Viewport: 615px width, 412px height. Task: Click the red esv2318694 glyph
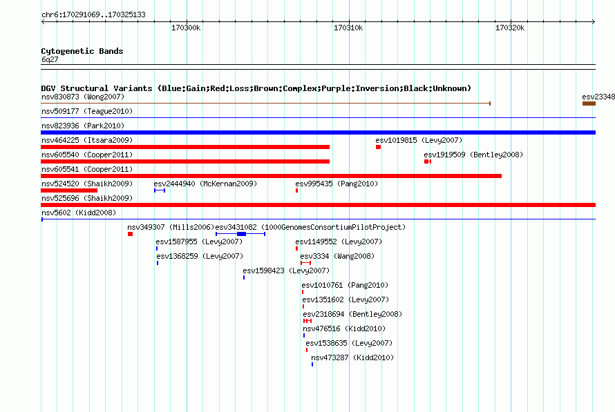pyautogui.click(x=307, y=321)
